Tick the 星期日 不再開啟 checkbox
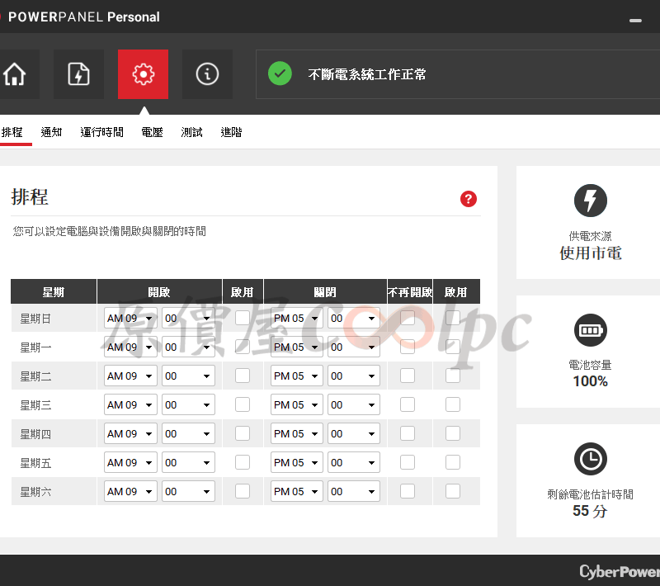660x586 pixels. click(408, 318)
